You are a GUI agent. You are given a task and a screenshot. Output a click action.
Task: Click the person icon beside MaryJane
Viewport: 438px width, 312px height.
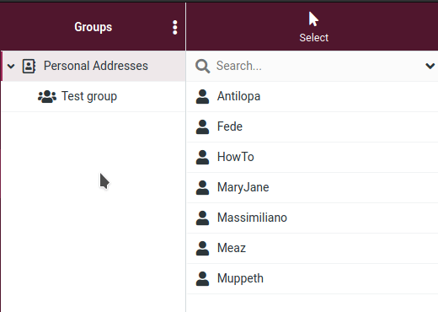tap(202, 187)
